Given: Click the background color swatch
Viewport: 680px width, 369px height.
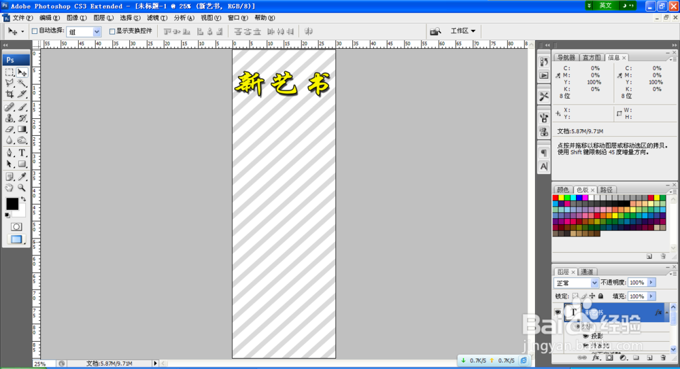Looking at the screenshot, I should click(21, 213).
